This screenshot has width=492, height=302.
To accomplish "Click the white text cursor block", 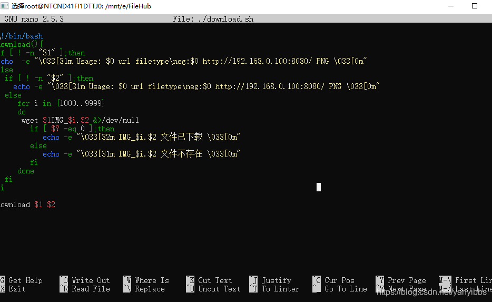I will 319,187.
